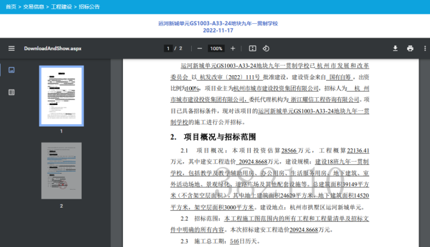Click the heading 项目概况与招标范围
Image resolution: width=430 pixels, height=247 pixels.
click(220, 137)
